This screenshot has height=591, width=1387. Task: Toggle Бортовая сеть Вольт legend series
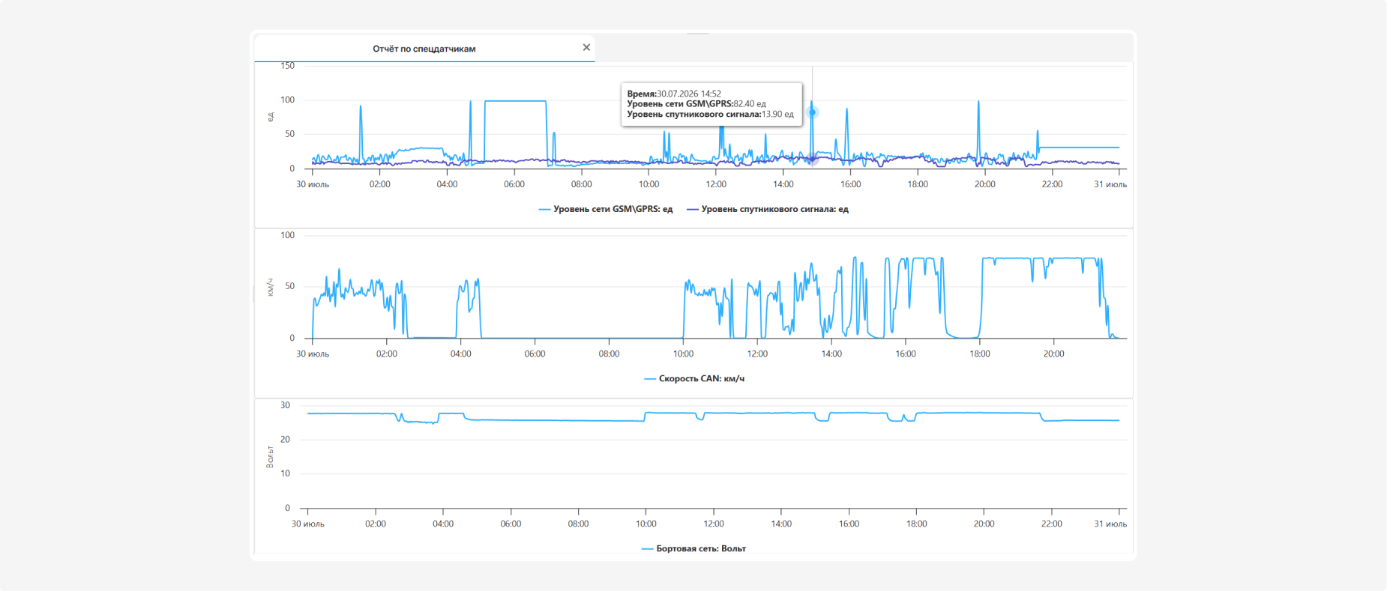(x=693, y=548)
